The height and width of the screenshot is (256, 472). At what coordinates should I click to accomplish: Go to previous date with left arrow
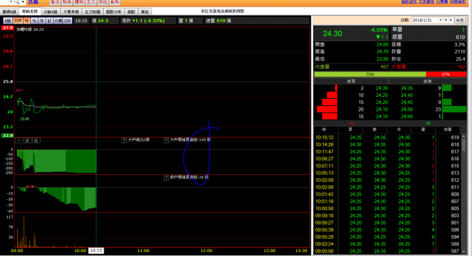coord(446,20)
